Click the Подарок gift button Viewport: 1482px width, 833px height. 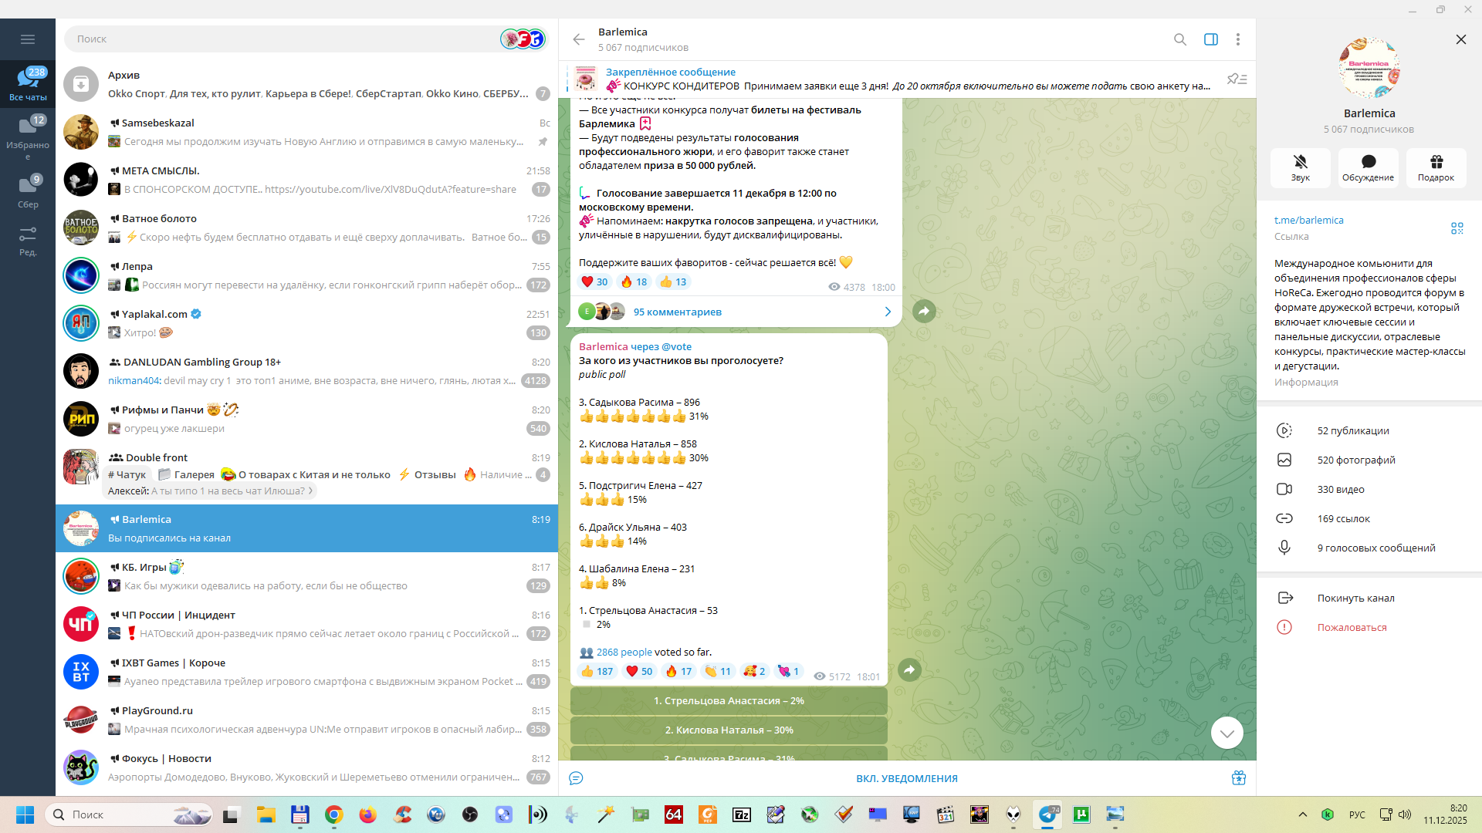(1436, 167)
